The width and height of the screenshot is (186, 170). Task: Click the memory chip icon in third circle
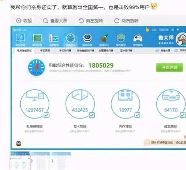coord(125,95)
